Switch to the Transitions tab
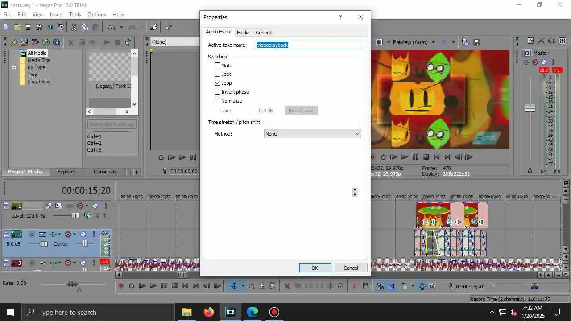Viewport: 571px width, 321px height. [104, 172]
